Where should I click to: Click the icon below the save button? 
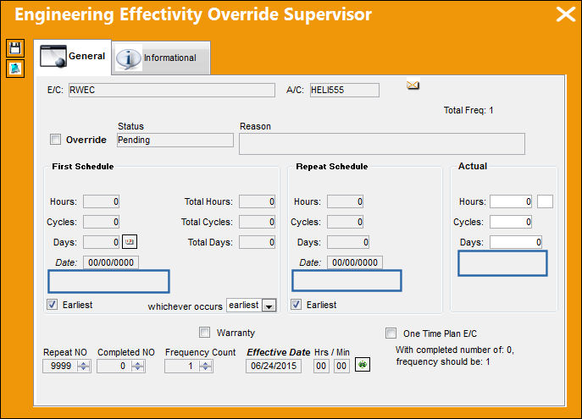click(x=15, y=69)
